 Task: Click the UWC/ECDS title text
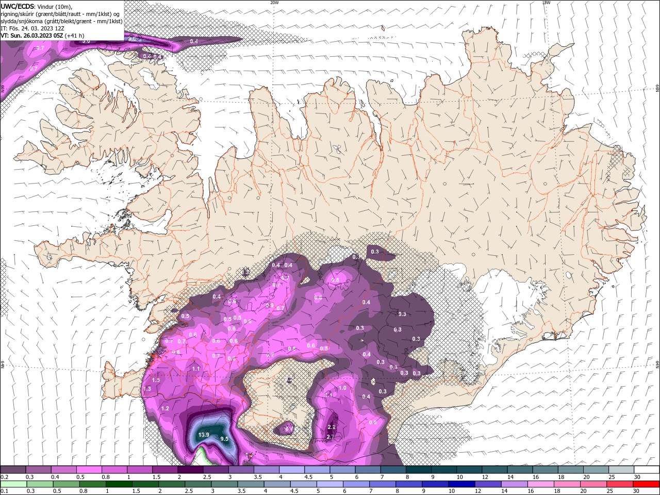tap(18, 6)
